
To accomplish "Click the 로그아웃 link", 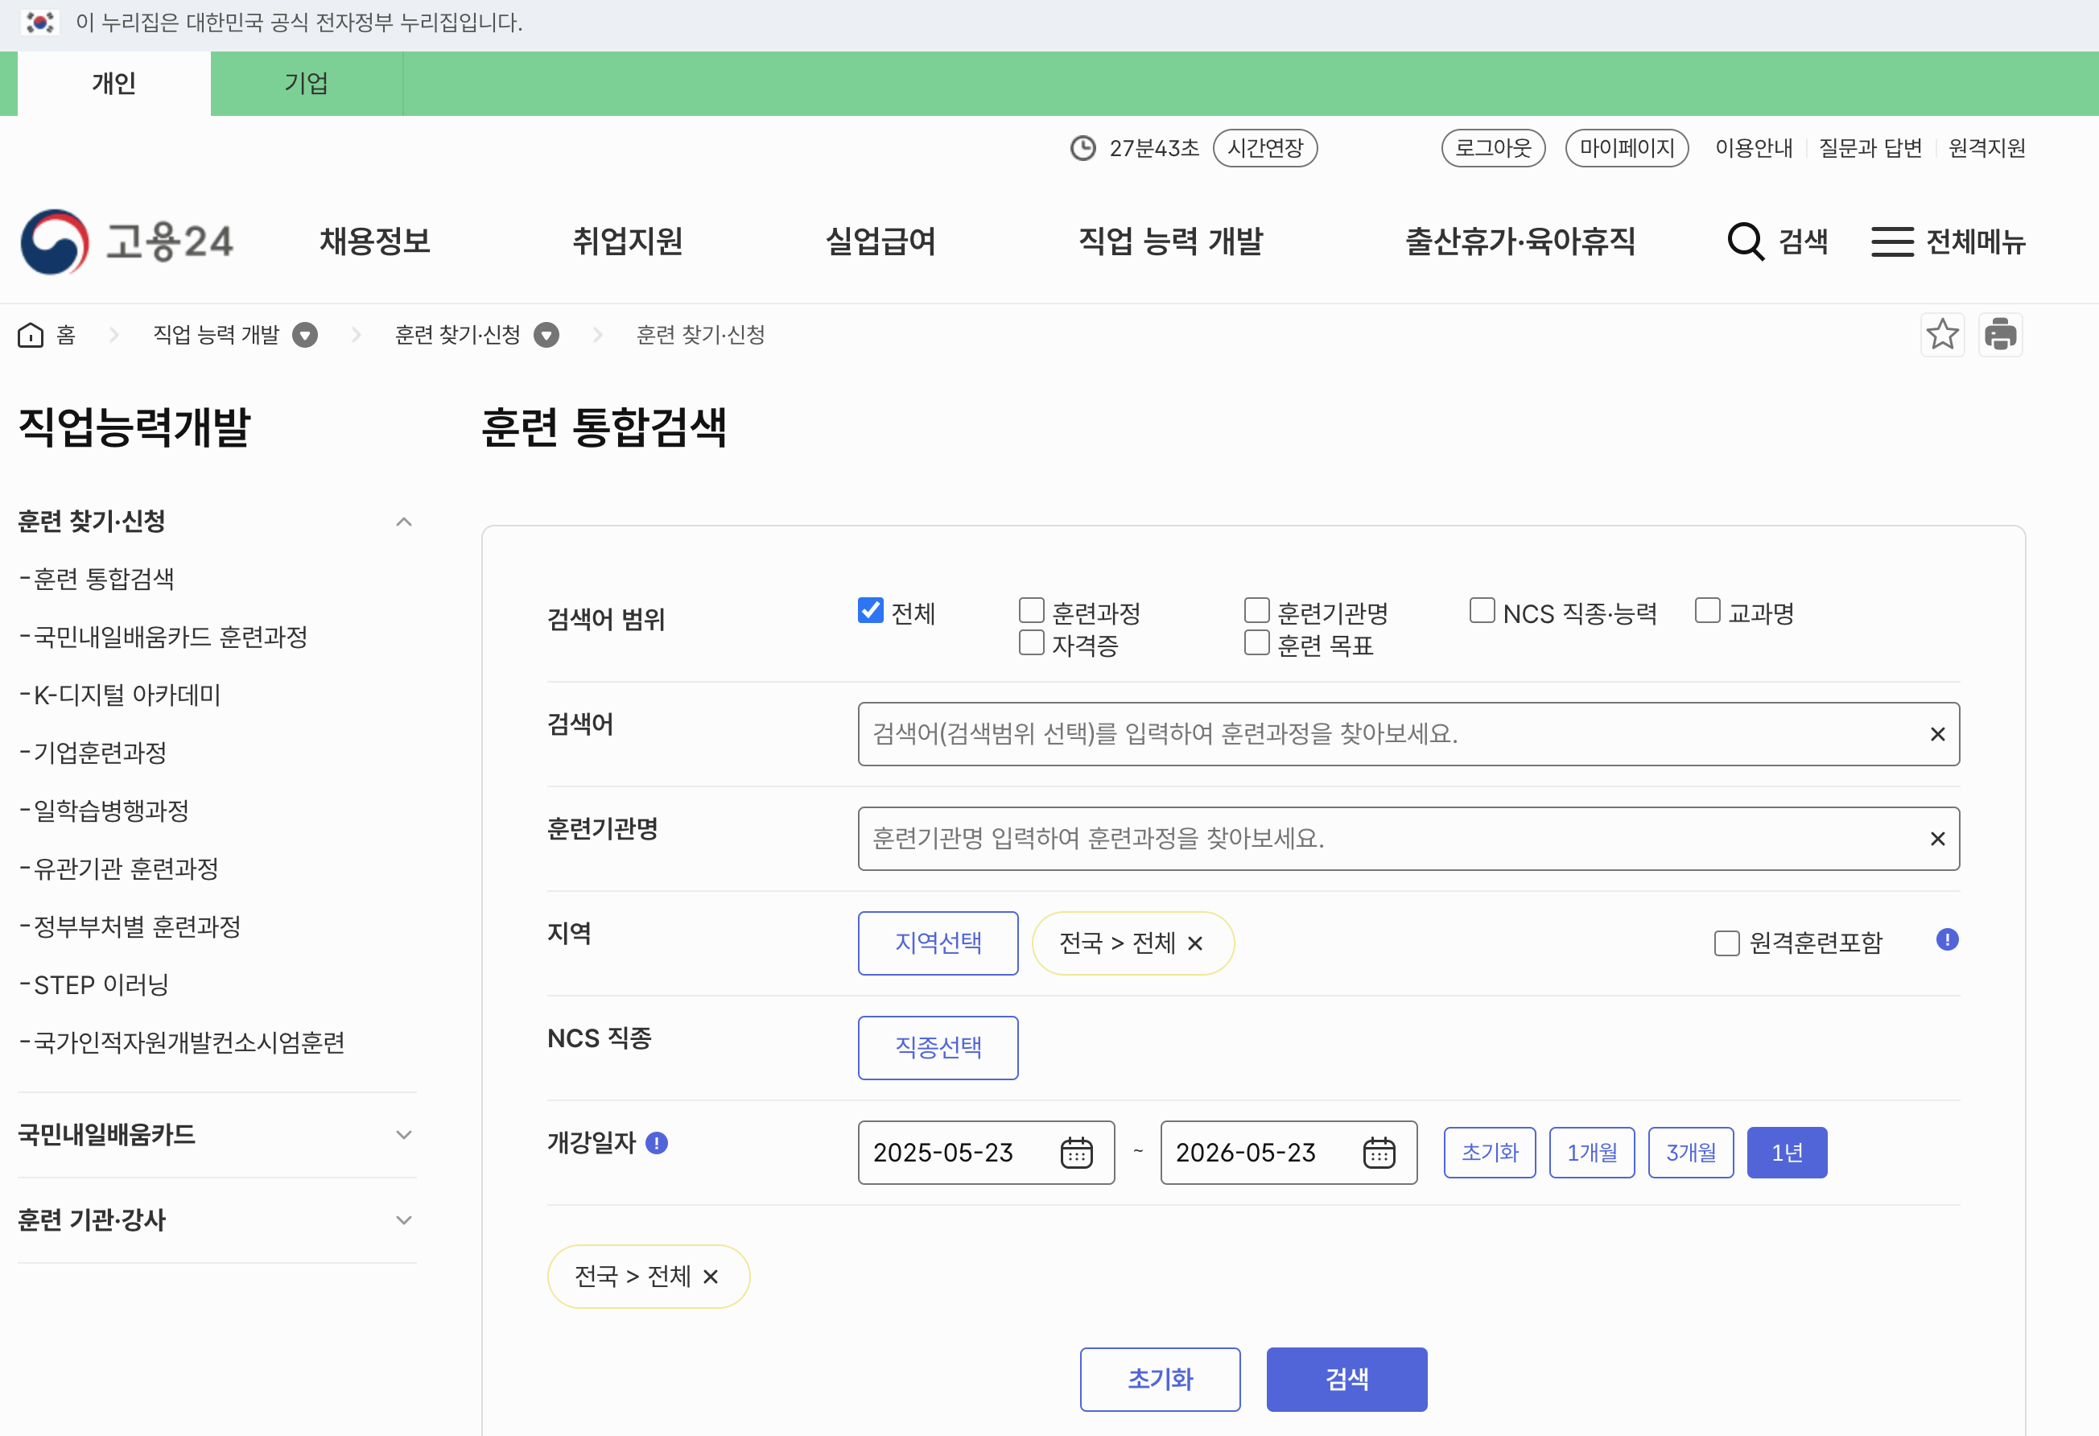I will point(1492,147).
